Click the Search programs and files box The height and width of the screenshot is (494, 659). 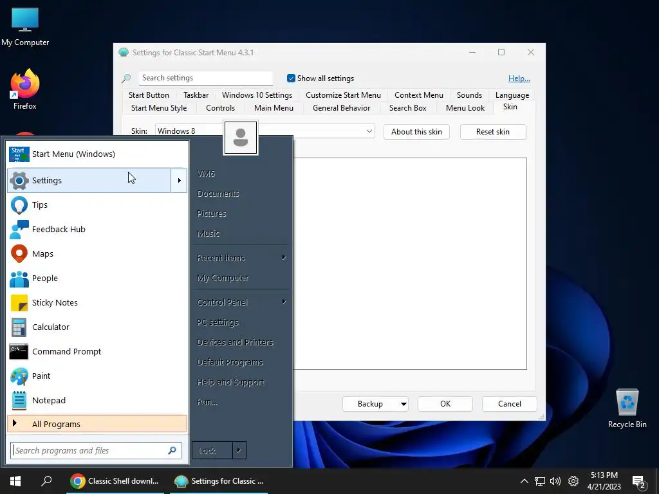(x=96, y=450)
